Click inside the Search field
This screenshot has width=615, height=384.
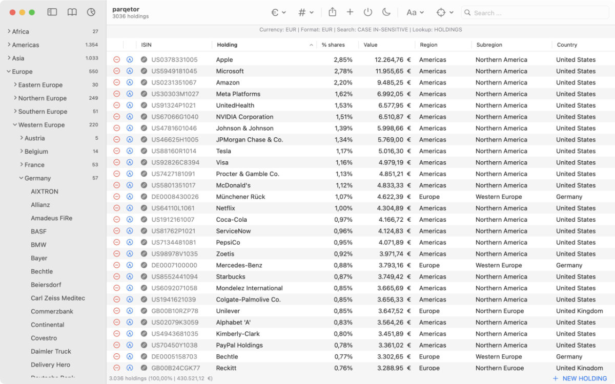click(512, 13)
